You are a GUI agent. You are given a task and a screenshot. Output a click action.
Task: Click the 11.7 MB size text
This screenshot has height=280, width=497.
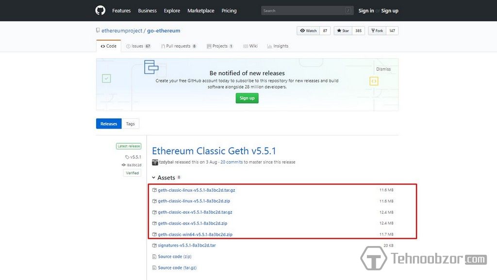pos(386,234)
